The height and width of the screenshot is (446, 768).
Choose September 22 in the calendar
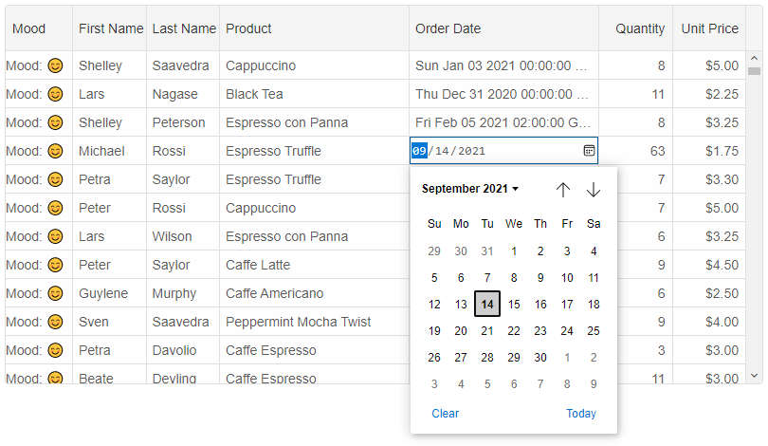click(514, 331)
